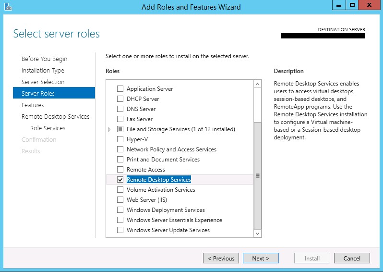Viewport: 383px width, 272px height.
Task: Select the Remote Desktop Services label
Action: (x=159, y=180)
